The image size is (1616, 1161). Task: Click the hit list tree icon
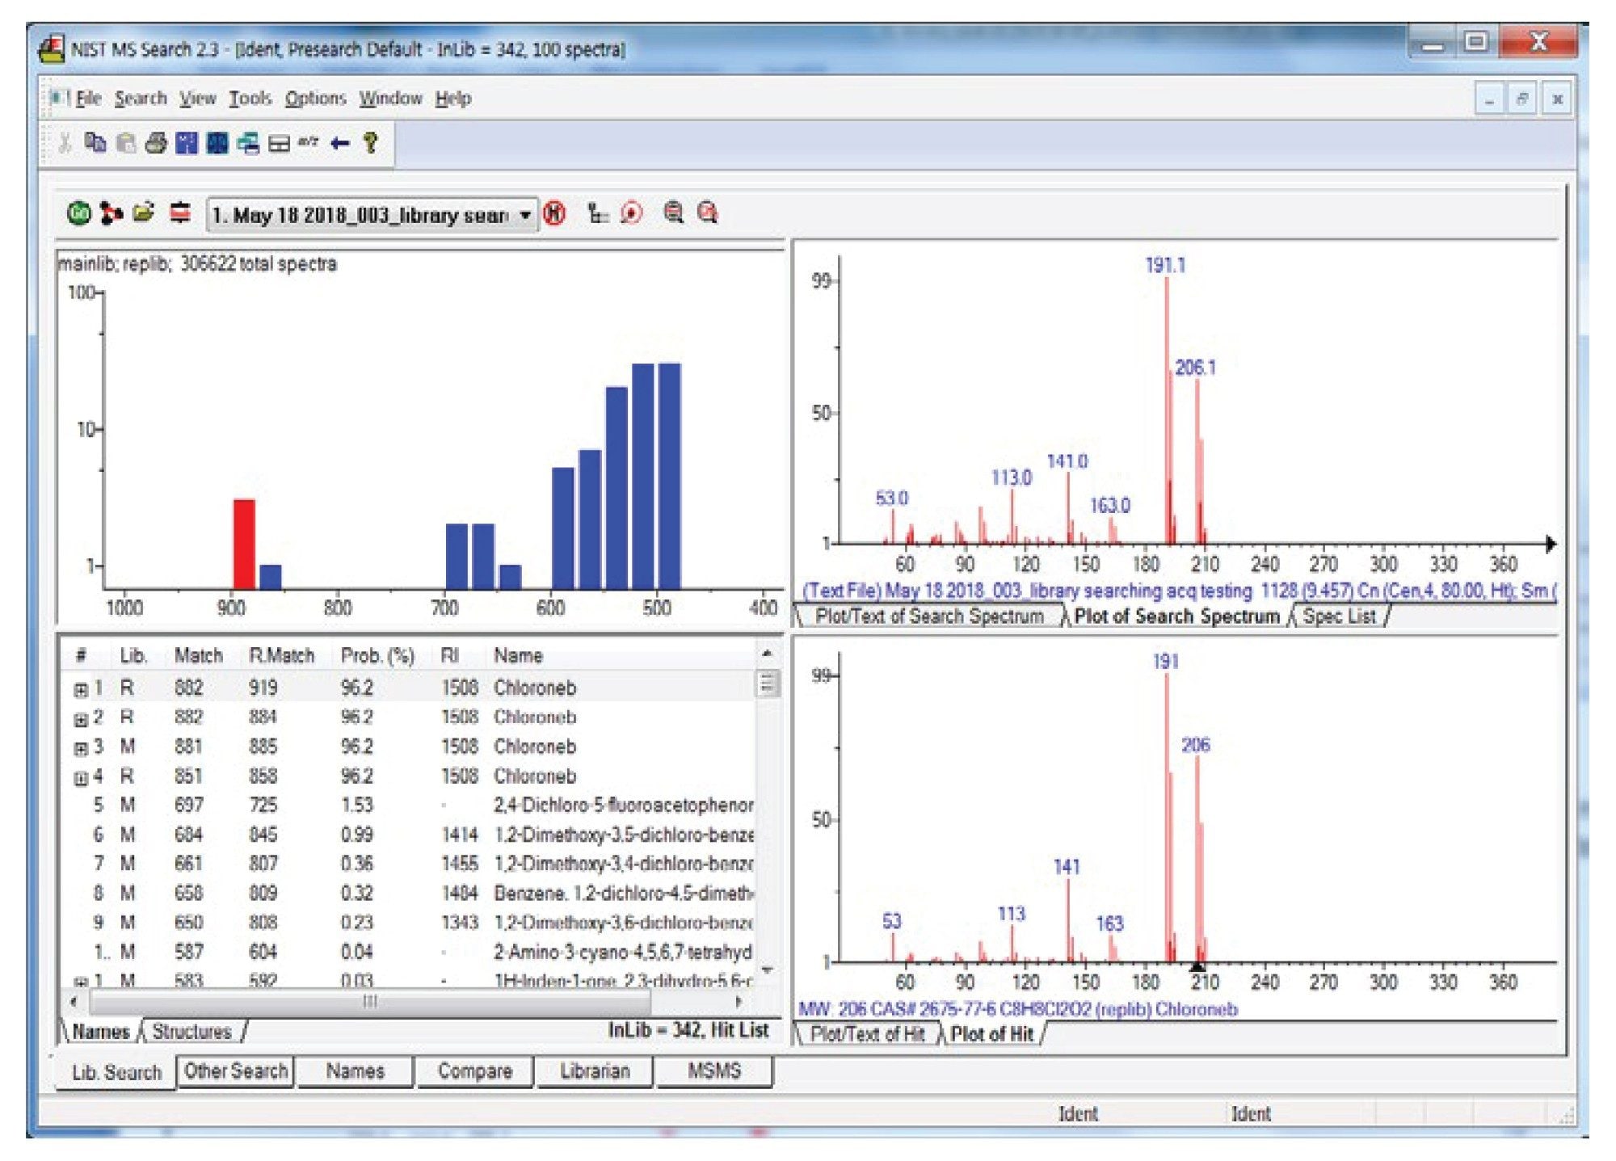pyautogui.click(x=597, y=213)
